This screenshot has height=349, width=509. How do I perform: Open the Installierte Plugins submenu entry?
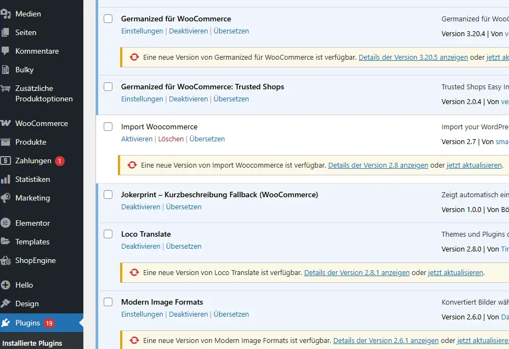33,342
